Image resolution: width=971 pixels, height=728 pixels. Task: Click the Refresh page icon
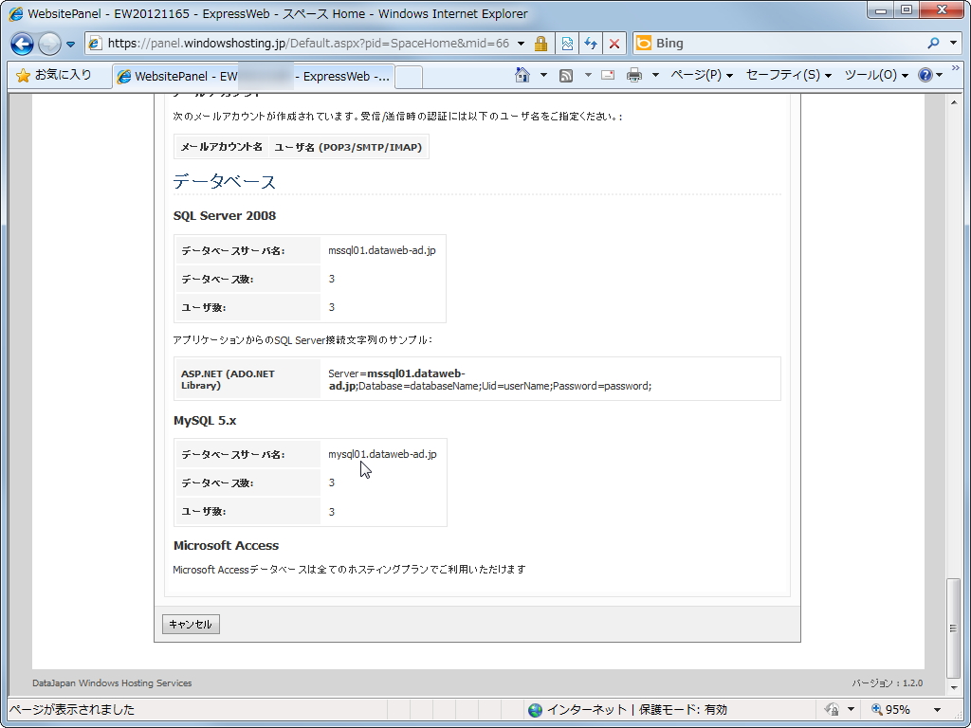[591, 44]
